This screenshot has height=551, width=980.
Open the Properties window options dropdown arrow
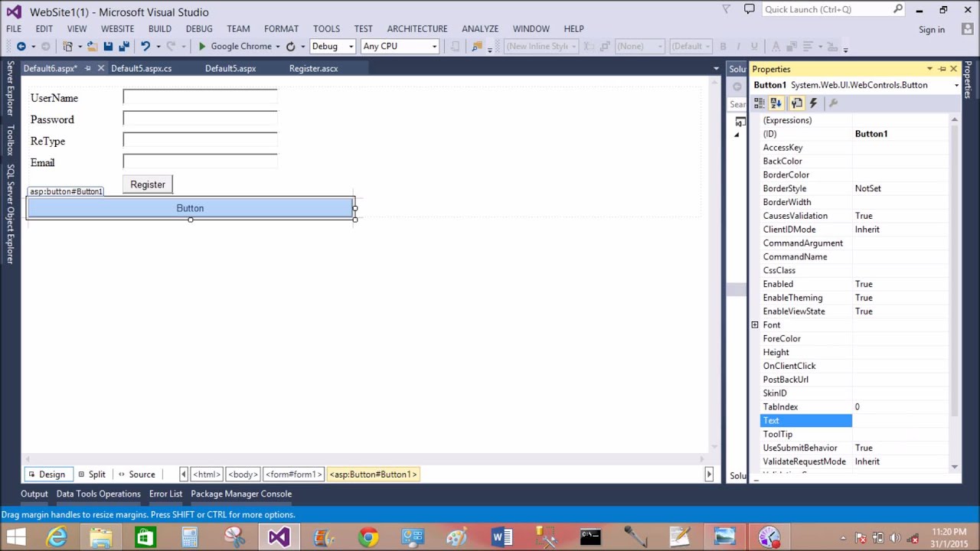pyautogui.click(x=929, y=69)
